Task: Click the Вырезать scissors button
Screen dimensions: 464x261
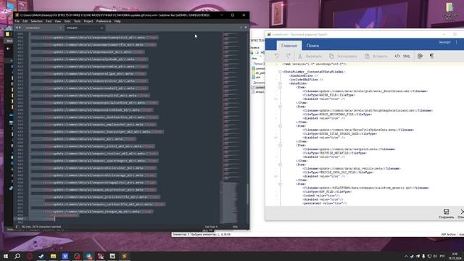Action: pos(310,57)
